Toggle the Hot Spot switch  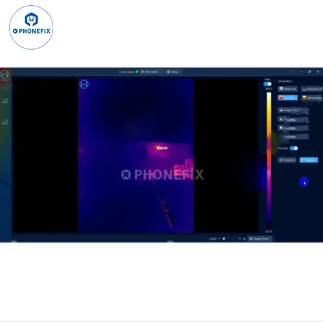pos(294,148)
